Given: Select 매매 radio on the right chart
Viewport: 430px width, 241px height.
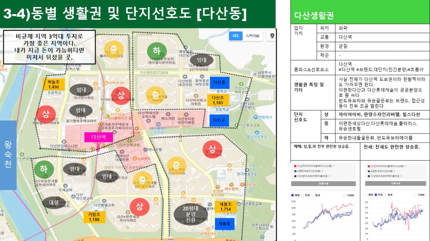Looking at the screenshot, I should click(366, 195).
